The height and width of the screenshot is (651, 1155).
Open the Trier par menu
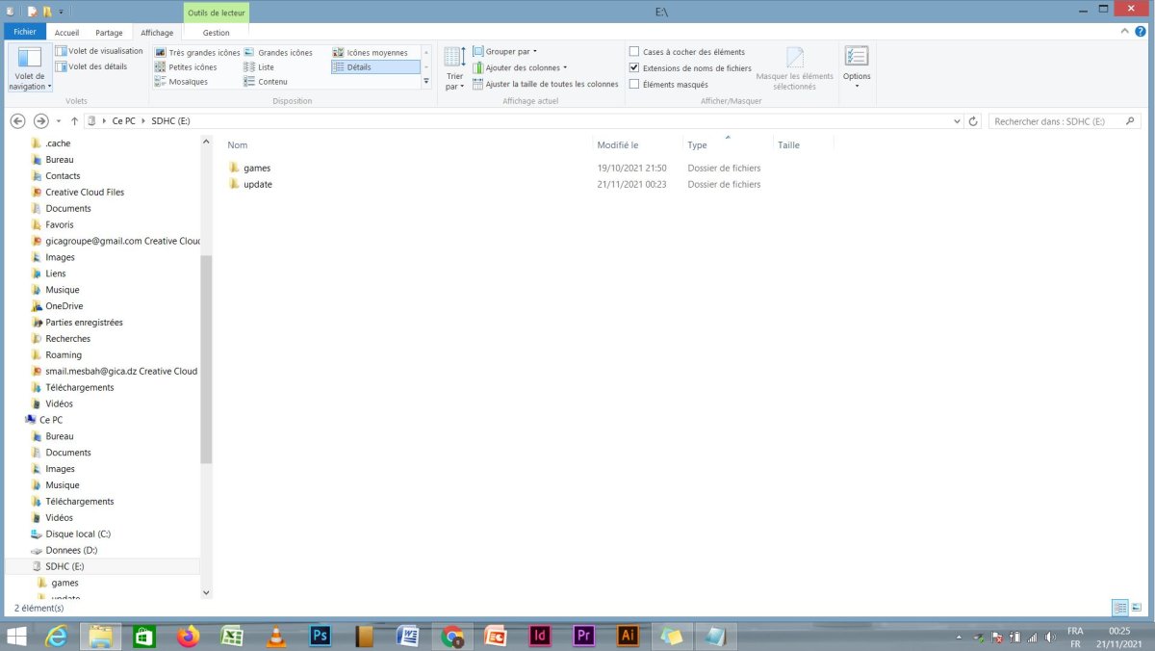click(x=454, y=69)
